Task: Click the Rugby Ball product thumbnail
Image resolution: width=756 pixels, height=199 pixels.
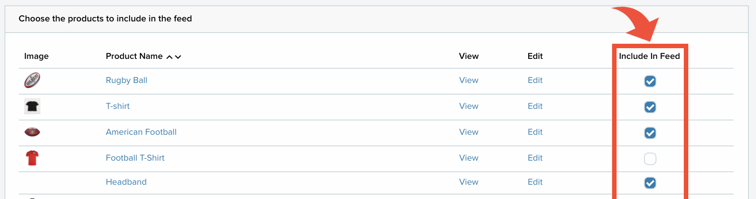Action: tap(32, 80)
